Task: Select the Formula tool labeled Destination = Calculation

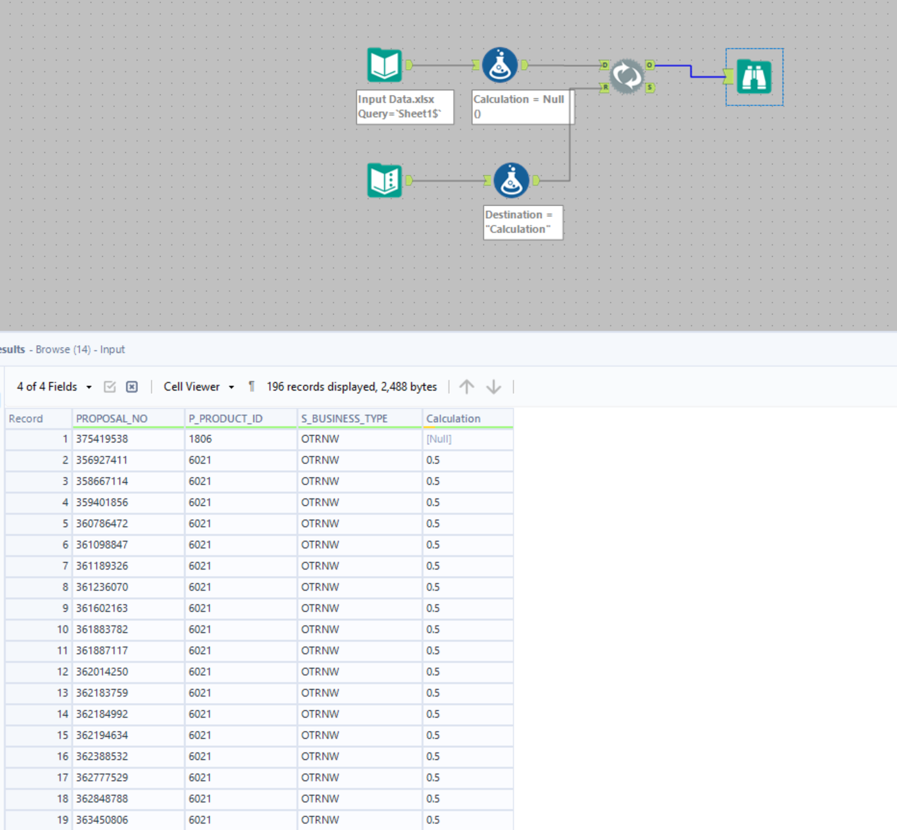Action: click(511, 180)
